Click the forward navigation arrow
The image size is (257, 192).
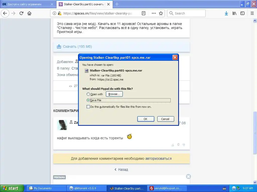tap(13, 13)
